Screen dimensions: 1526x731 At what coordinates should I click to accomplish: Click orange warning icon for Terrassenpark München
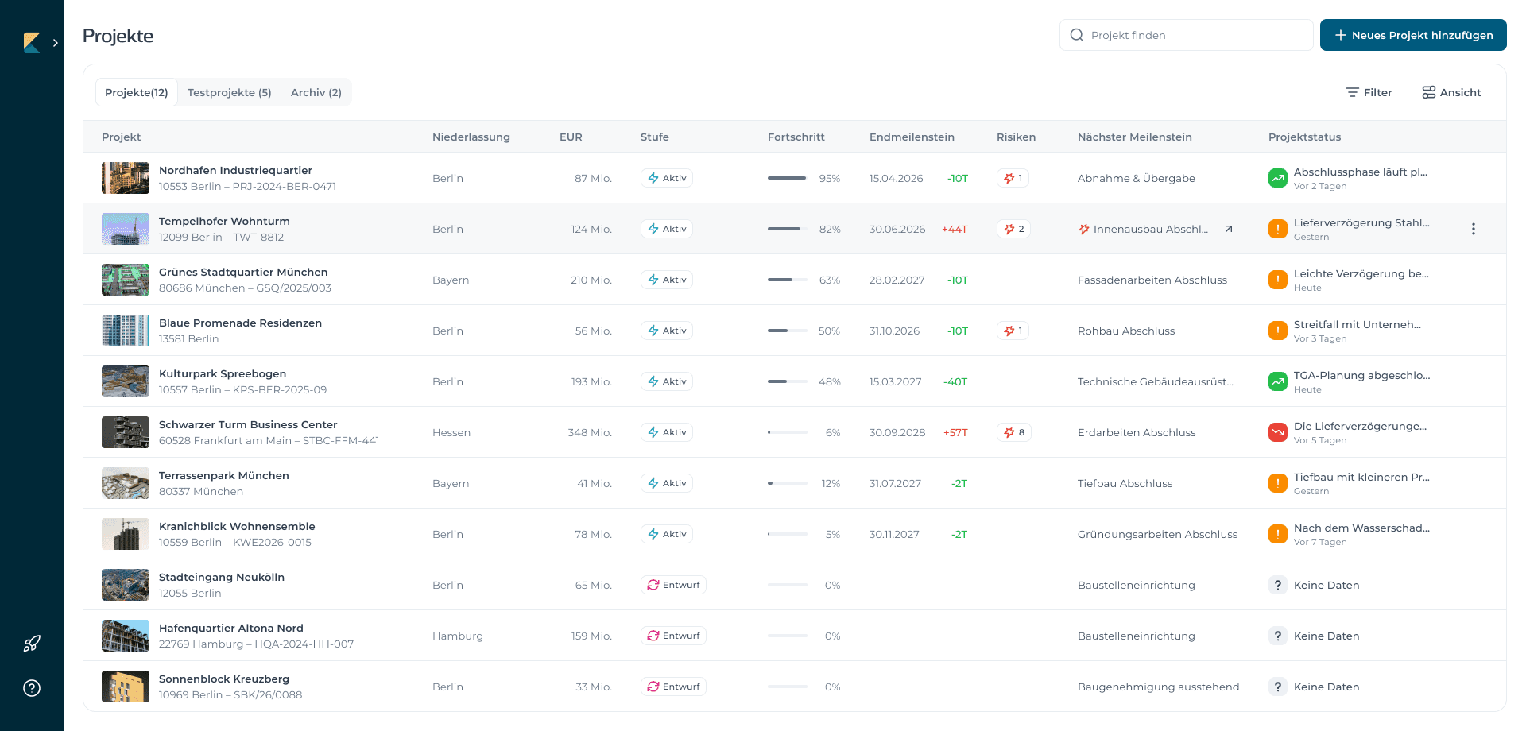[x=1278, y=483]
